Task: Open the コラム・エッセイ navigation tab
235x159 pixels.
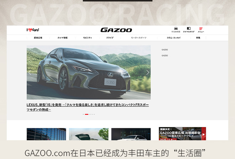Action: tap(174, 38)
